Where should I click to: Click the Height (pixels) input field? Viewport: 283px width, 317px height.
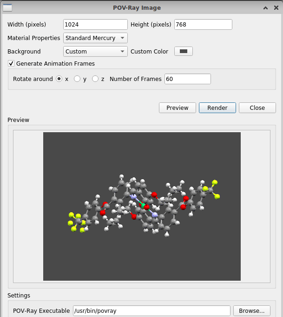pyautogui.click(x=203, y=25)
